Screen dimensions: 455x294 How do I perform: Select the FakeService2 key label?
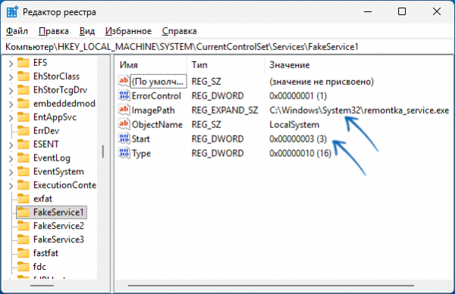click(x=58, y=226)
